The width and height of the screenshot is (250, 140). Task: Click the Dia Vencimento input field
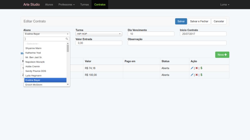coord(151,34)
